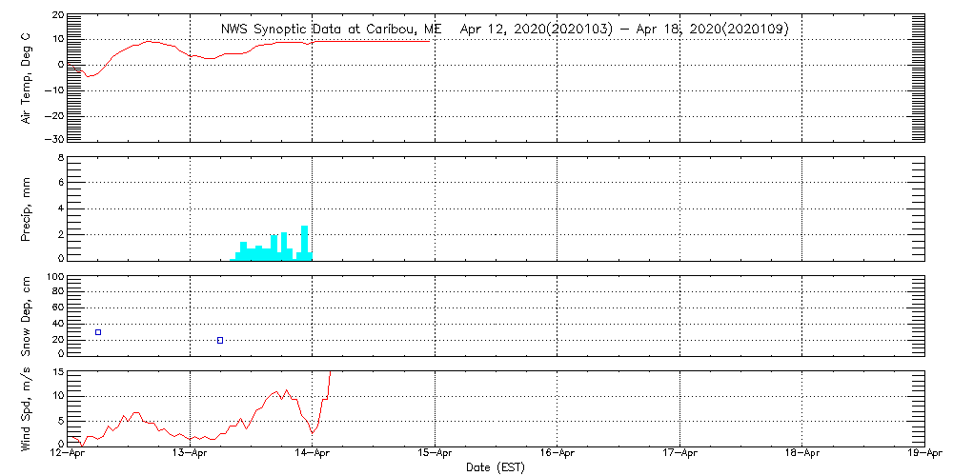953x476 pixels.
Task: Click the 'Wind Spd, m/s' axis label
Action: point(26,408)
